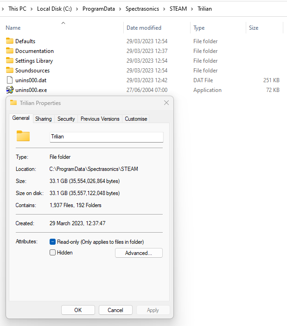287x326 pixels.
Task: Navigate to Spectrasonics in the breadcrumb
Action: 142,9
